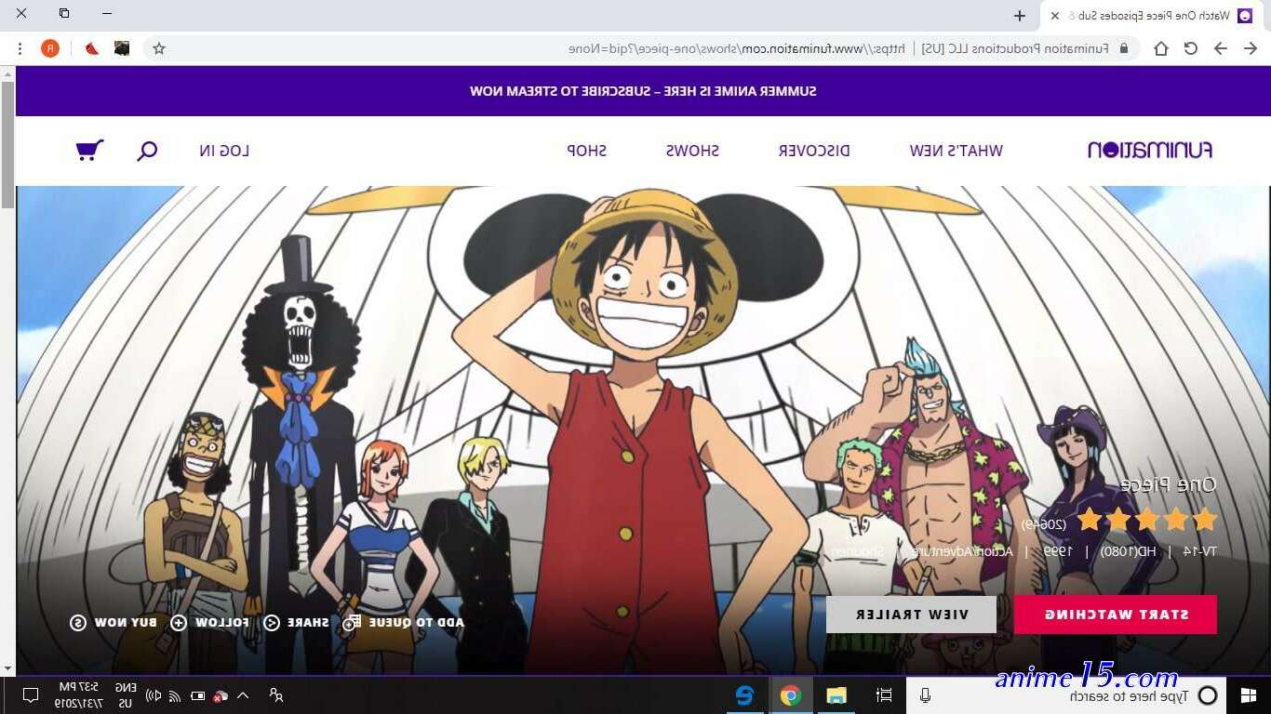Open the orange Chrome profile avatar

point(50,48)
